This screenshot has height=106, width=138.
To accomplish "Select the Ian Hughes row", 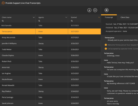I will click(x=51, y=73).
